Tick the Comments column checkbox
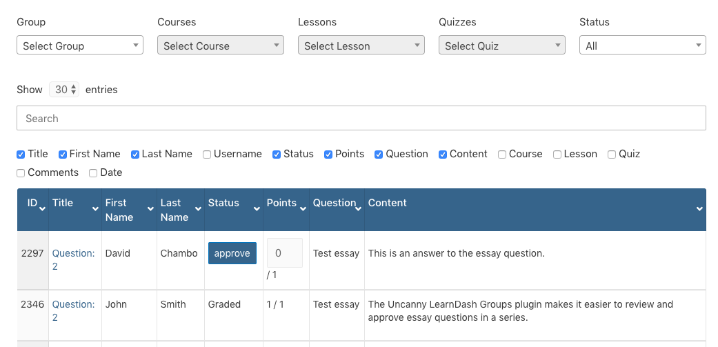The height and width of the screenshot is (347, 718). pos(21,173)
